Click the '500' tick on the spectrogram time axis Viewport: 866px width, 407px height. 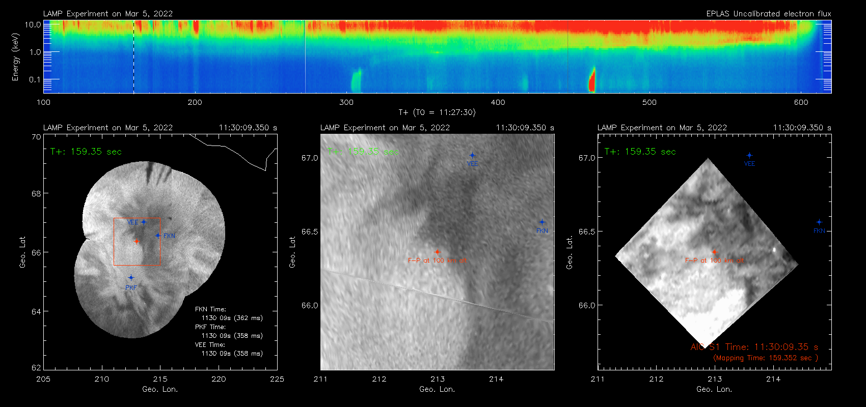coord(649,102)
